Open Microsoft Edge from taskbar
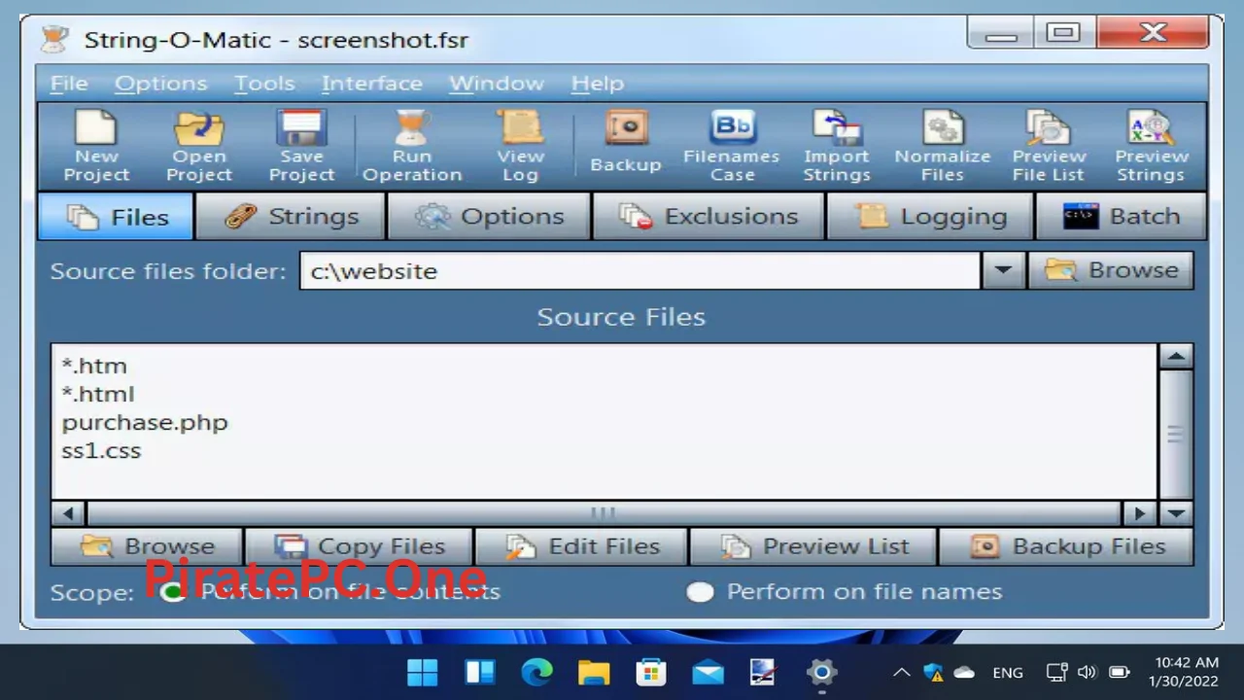The image size is (1244, 700). [x=536, y=672]
